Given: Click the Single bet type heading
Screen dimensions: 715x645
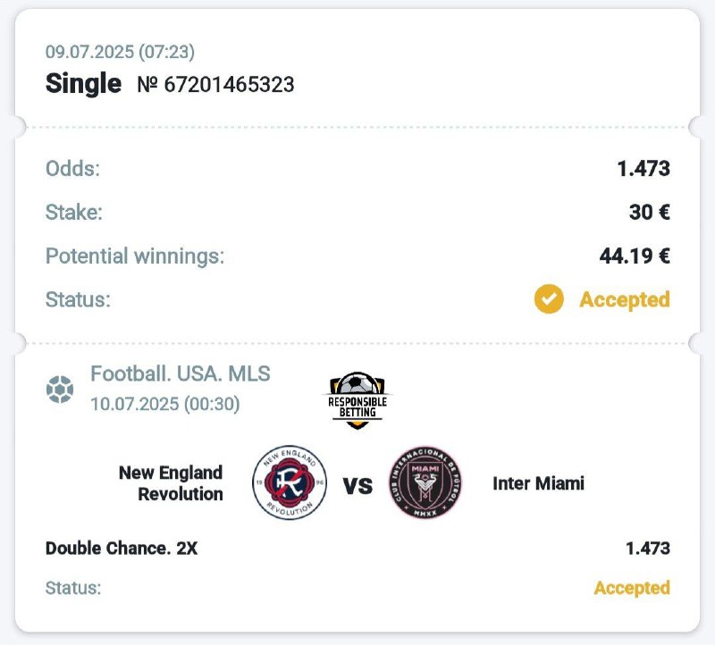Looking at the screenshot, I should (83, 84).
